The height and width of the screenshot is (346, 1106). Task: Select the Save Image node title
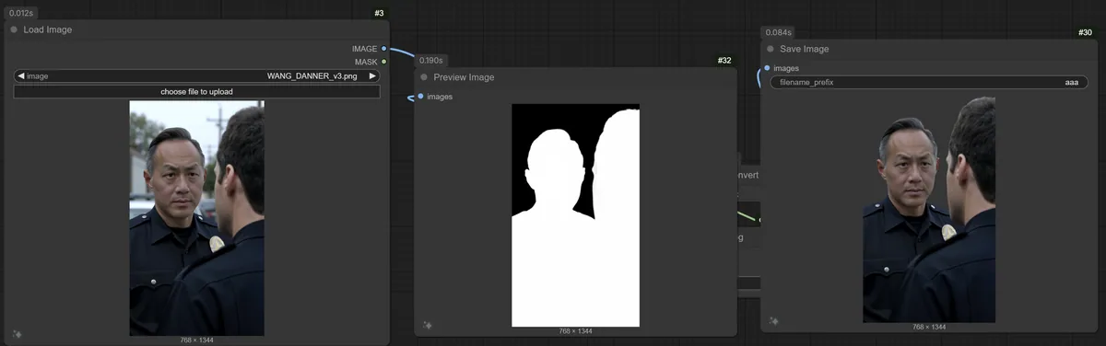[805, 49]
